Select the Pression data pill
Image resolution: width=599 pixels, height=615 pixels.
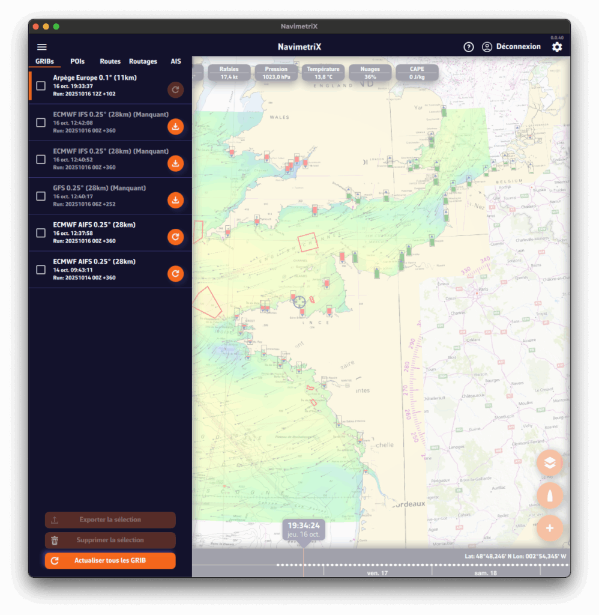[x=276, y=73]
